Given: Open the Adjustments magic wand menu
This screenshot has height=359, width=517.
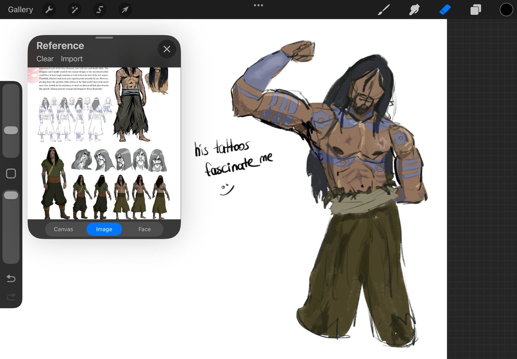Looking at the screenshot, I should click(x=75, y=9).
